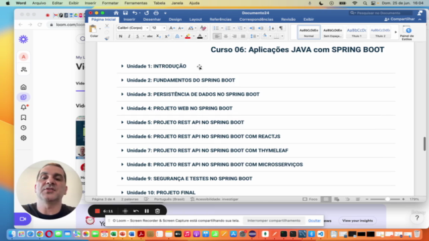
Task: Decrease paragraph indent
Action: pyautogui.click(x=252, y=28)
